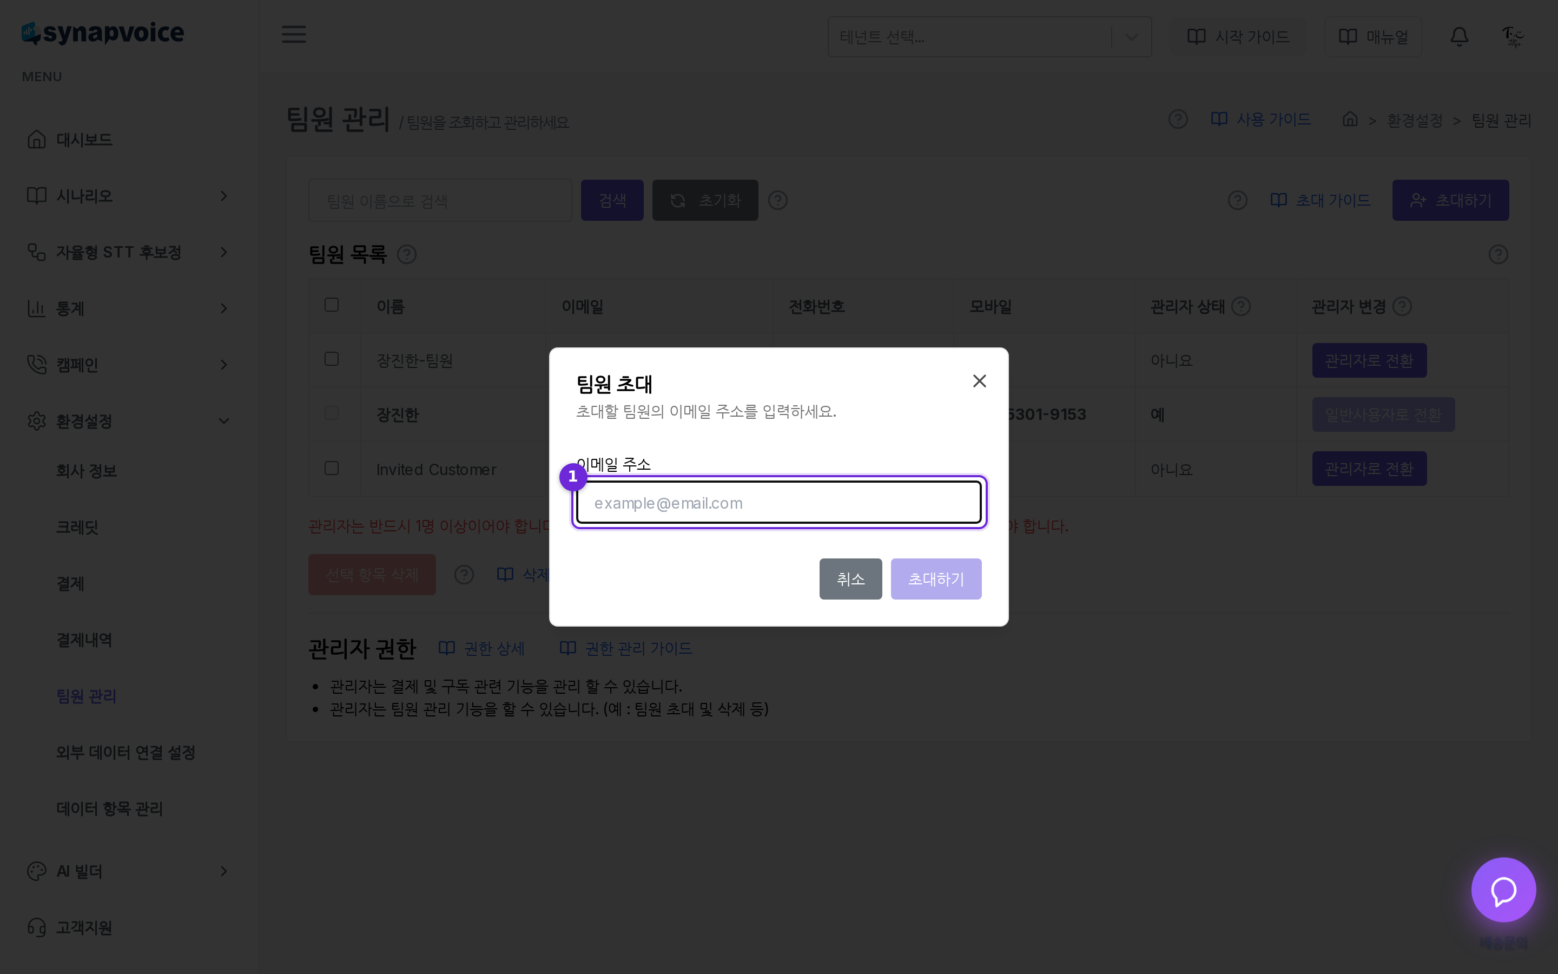Click the 선택 항목 삭제 button
Screen dimensions: 1558x974
(x=372, y=575)
